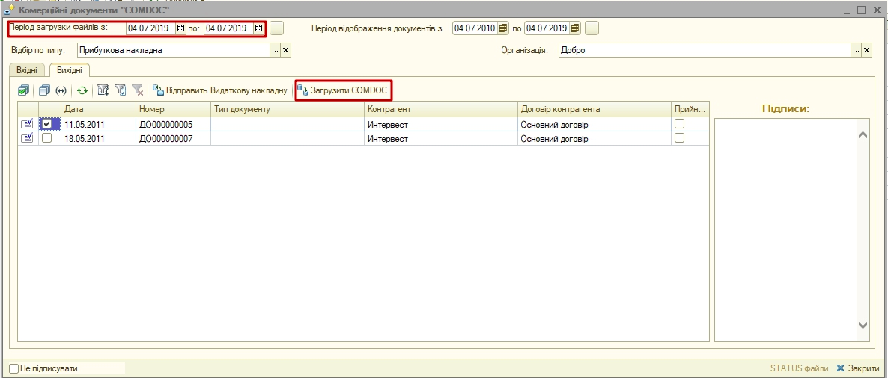
Task: Click document icon of row ДО000000005
Action: point(27,124)
